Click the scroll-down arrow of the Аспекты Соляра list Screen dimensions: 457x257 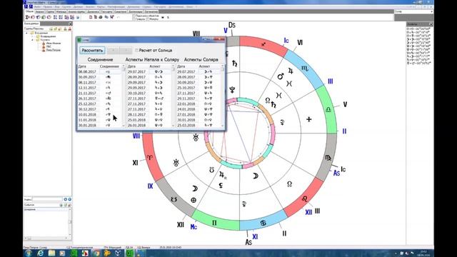coord(223,126)
